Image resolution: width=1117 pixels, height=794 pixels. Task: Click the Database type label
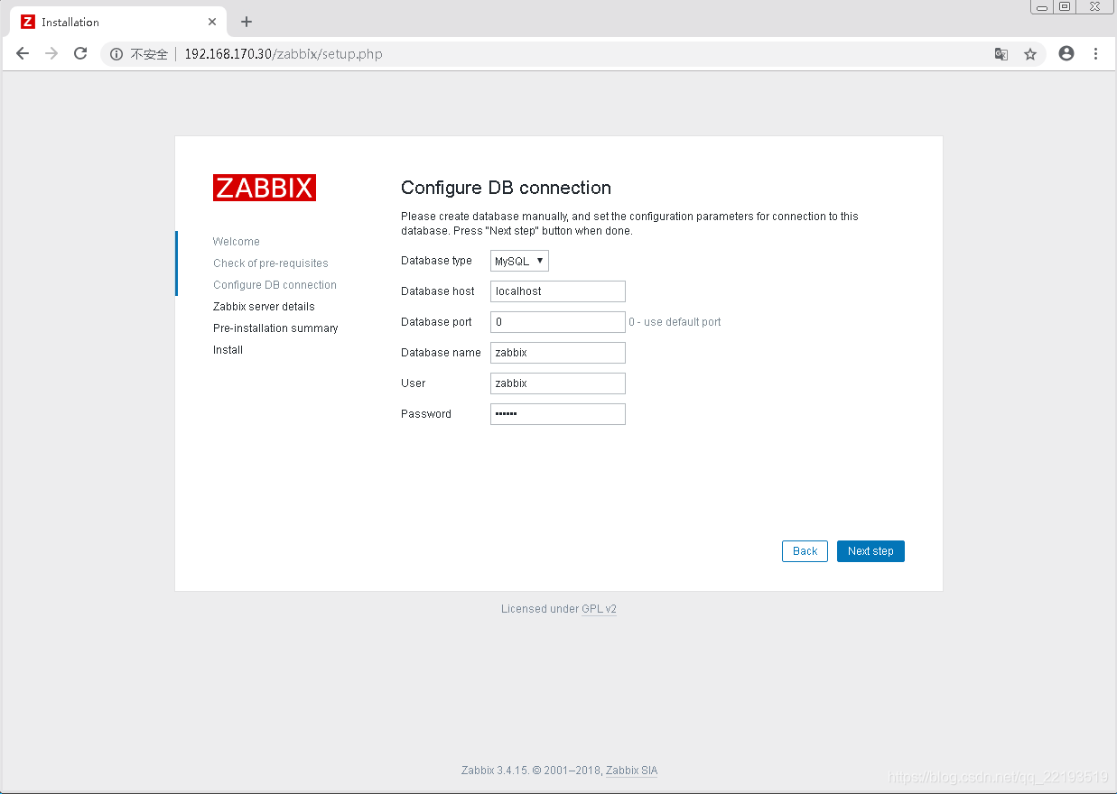click(436, 261)
